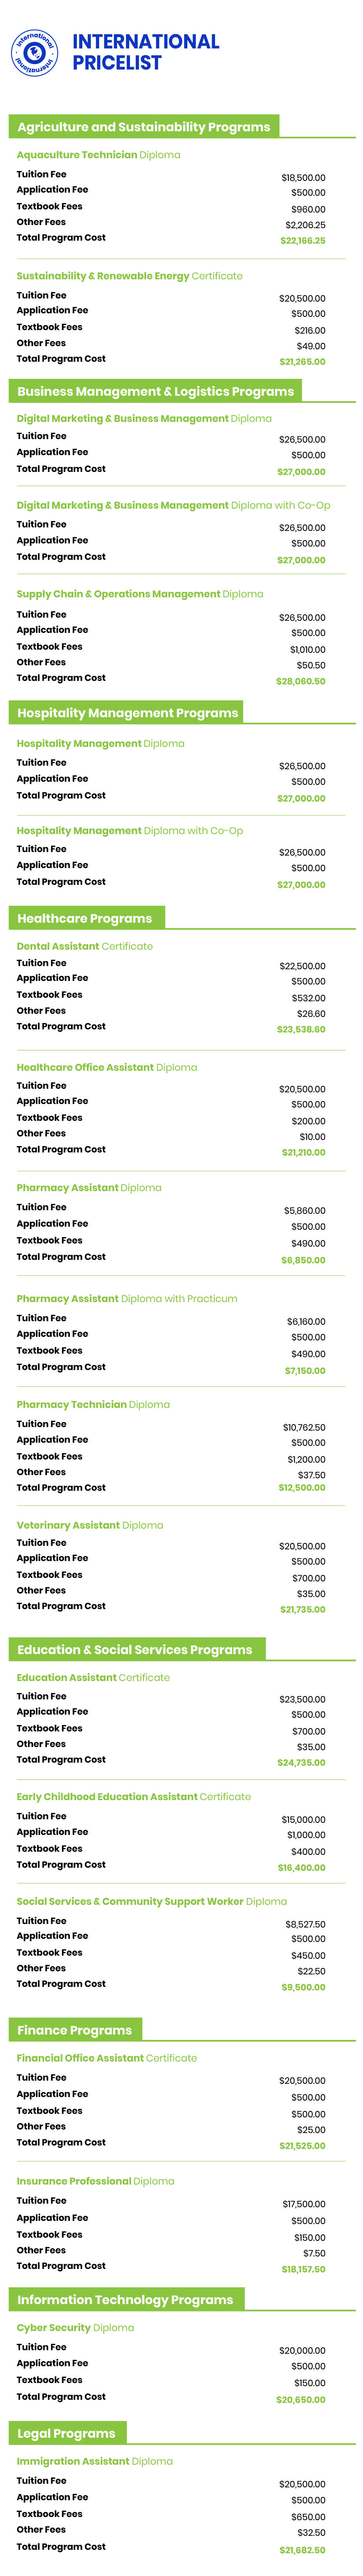The width and height of the screenshot is (363, 2576).
Task: Click Pharmacy Assistant Diploma with Practicum title
Action: pyautogui.click(x=127, y=1299)
